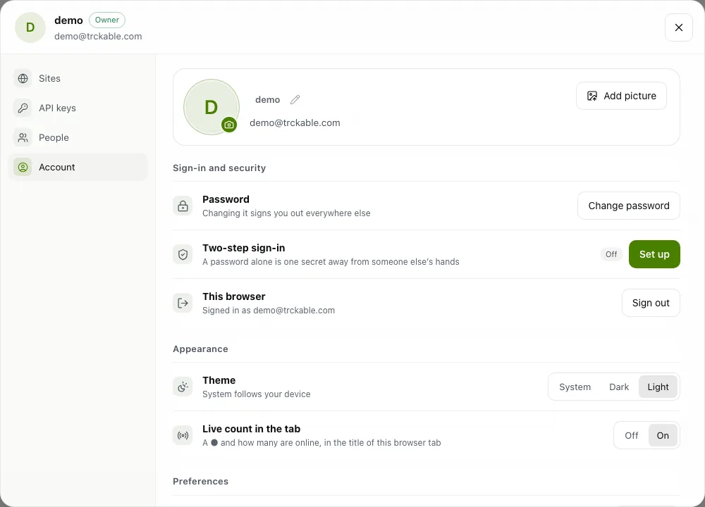Image resolution: width=705 pixels, height=507 pixels.
Task: Click the Sign out button
Action: pyautogui.click(x=651, y=303)
